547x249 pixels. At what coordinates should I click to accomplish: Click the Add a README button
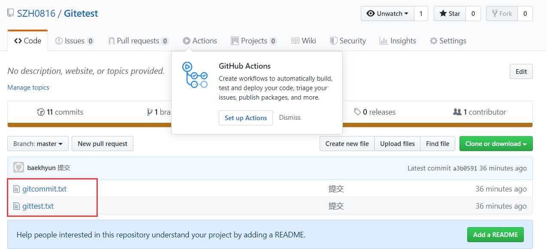coord(495,235)
